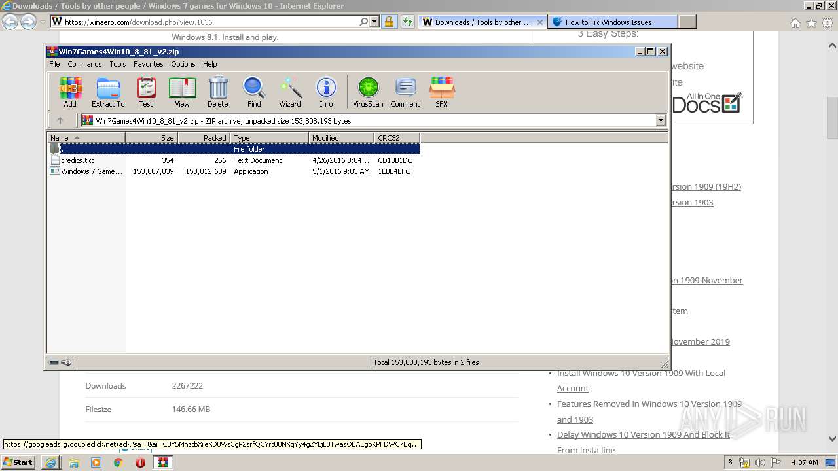Click the drive icon in WinRAR status bar
838x471 pixels.
pos(54,362)
